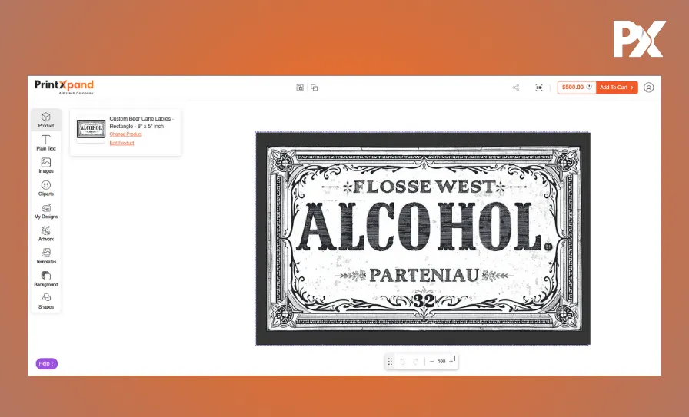Click the overlapping squares icon in top toolbar
Screen dimensions: 689x417
click(315, 88)
